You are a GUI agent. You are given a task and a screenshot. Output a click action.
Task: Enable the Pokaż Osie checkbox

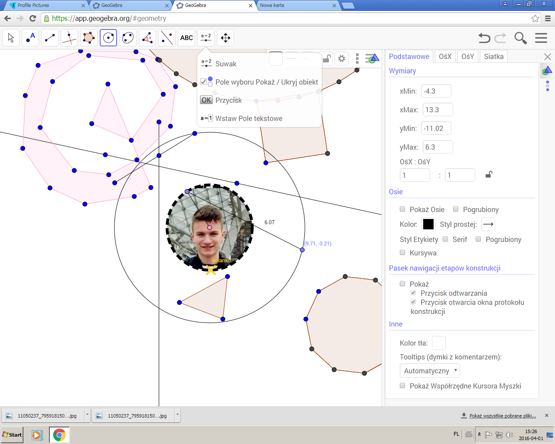[x=402, y=209]
